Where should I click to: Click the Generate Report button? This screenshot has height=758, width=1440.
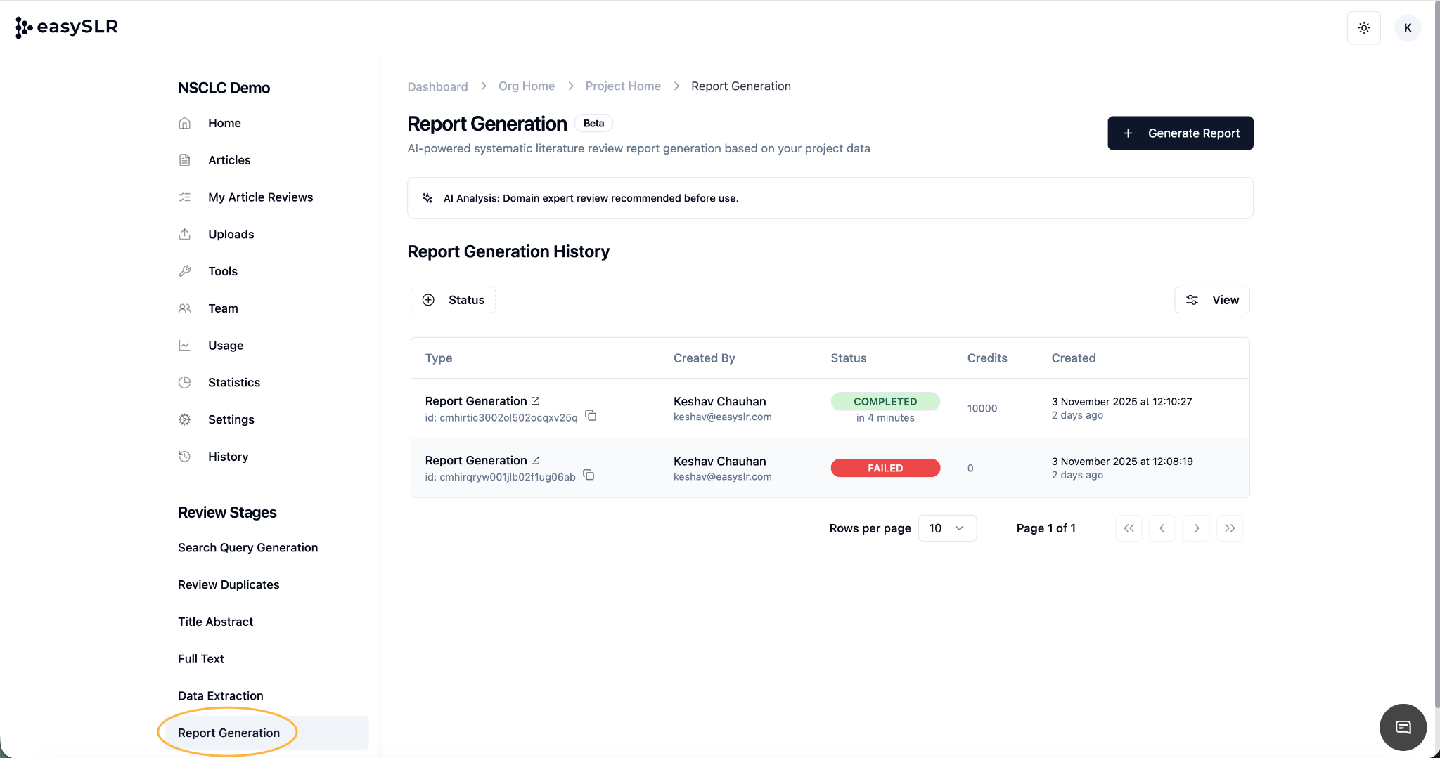click(x=1180, y=133)
